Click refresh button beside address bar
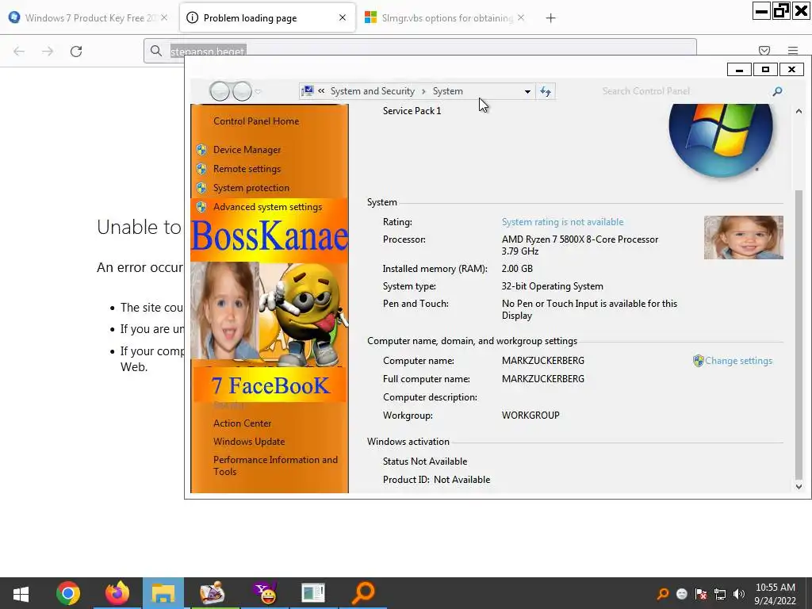Image resolution: width=812 pixels, height=609 pixels. [x=546, y=92]
